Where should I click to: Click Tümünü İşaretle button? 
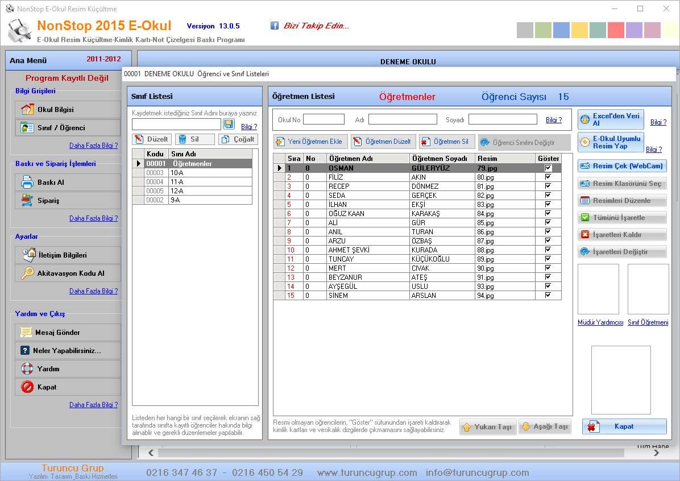(622, 218)
